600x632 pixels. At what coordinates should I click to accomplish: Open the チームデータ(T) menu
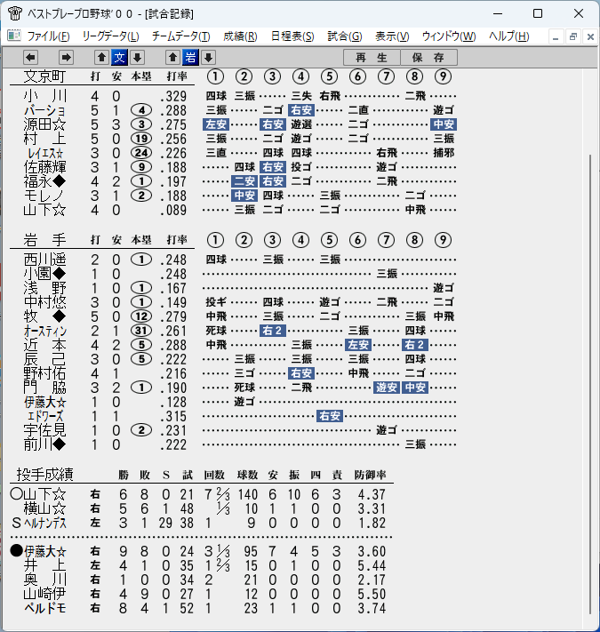click(181, 36)
